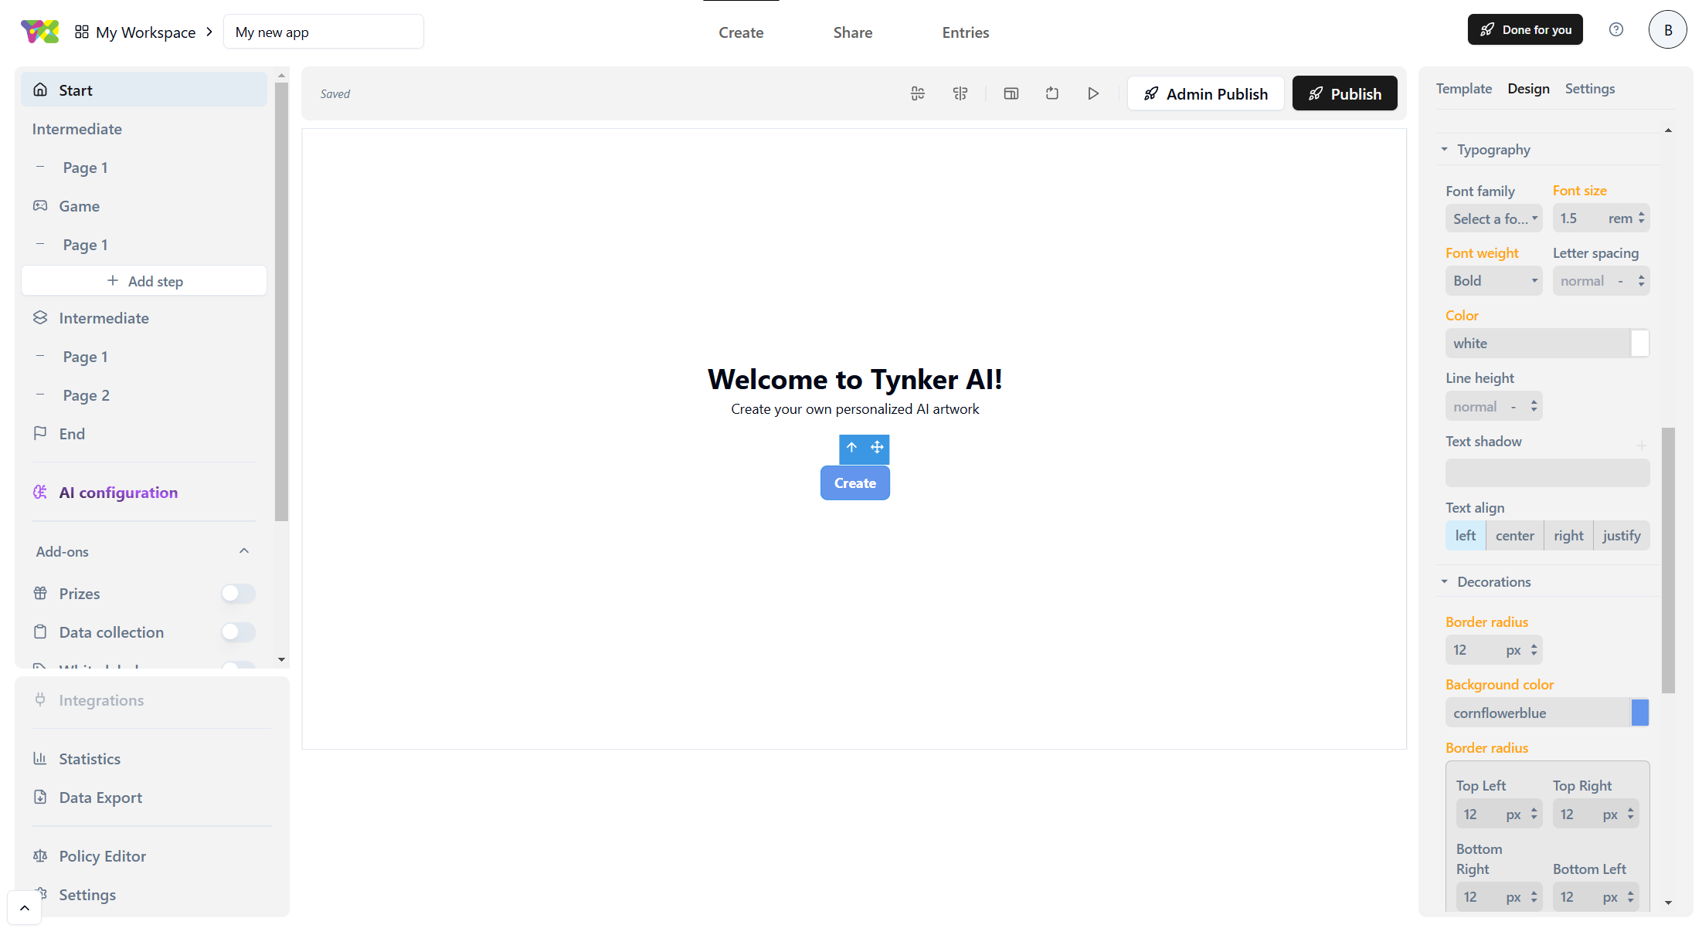This screenshot has width=1702, height=928.
Task: Click the align horizontal center icon
Action: point(960,93)
